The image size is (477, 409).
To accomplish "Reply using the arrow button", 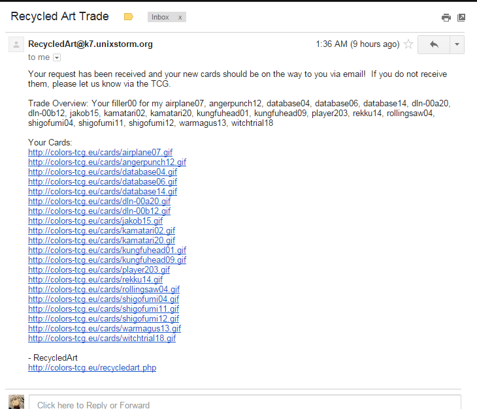I will coord(434,44).
